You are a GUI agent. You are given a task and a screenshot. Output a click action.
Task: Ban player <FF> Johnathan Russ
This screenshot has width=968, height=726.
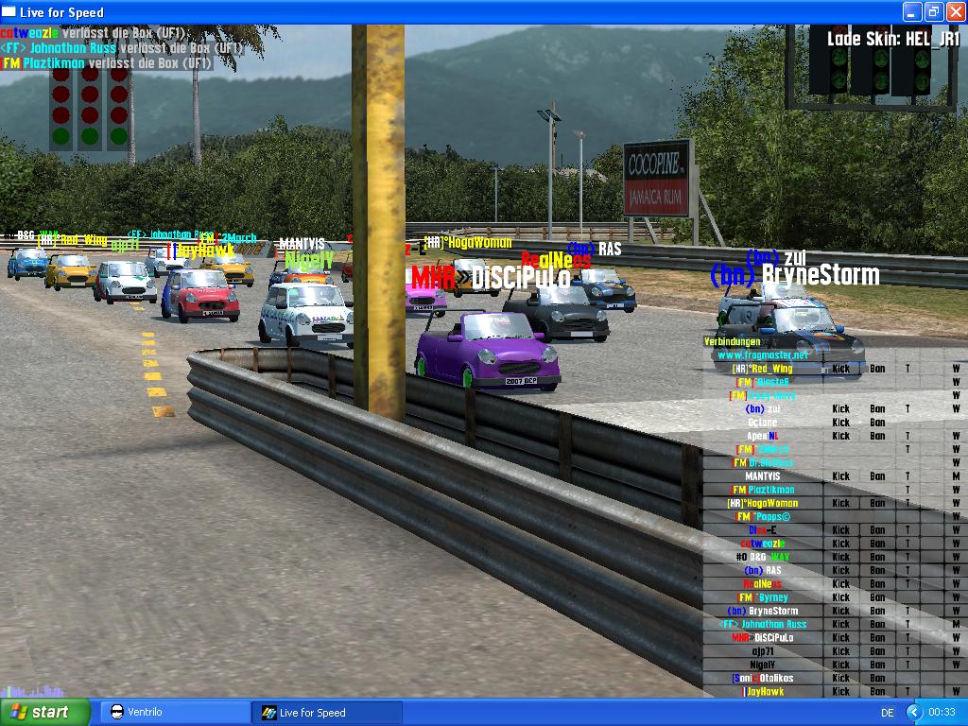tap(877, 624)
